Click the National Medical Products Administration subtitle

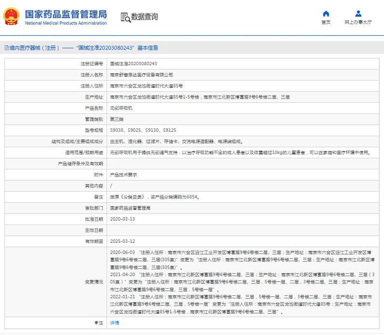[66, 23]
